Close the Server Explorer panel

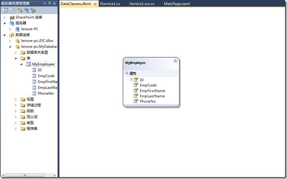[54, 3]
